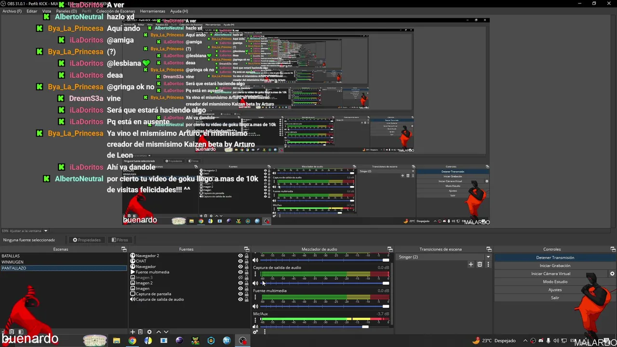Open File Explorer from the taskbar

117,341
